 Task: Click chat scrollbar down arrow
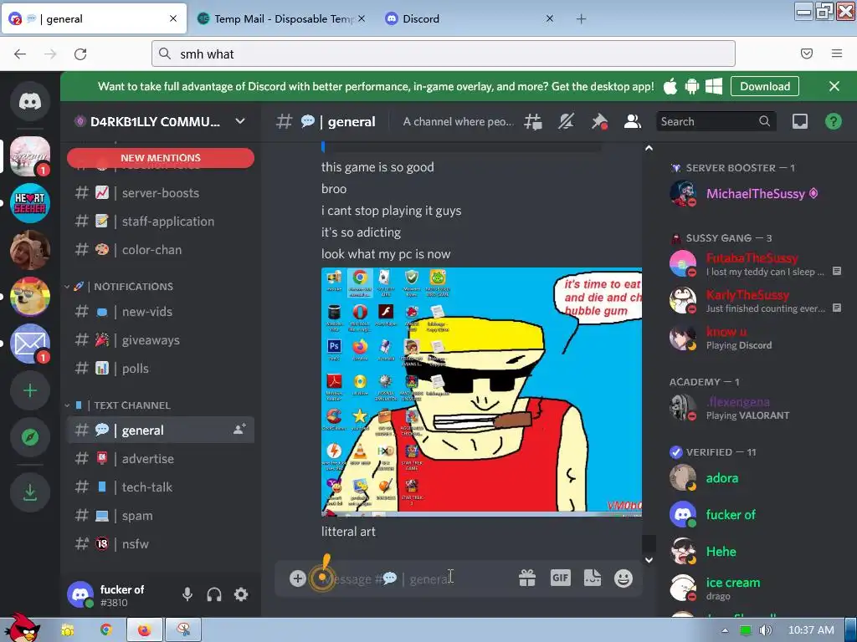pyautogui.click(x=649, y=560)
